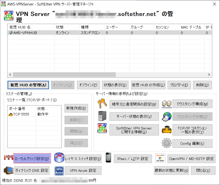Click the hub list right scroll arrow
The height and width of the screenshot is (185, 220).
[x=209, y=74]
